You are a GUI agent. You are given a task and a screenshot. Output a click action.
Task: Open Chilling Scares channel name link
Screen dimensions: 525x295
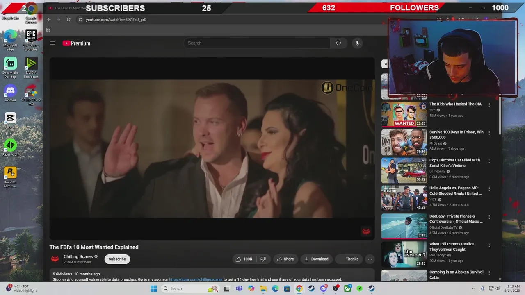78,256
